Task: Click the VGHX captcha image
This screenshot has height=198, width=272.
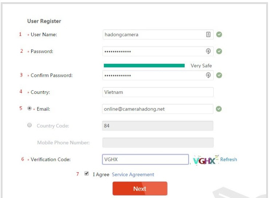Action: pos(205,160)
